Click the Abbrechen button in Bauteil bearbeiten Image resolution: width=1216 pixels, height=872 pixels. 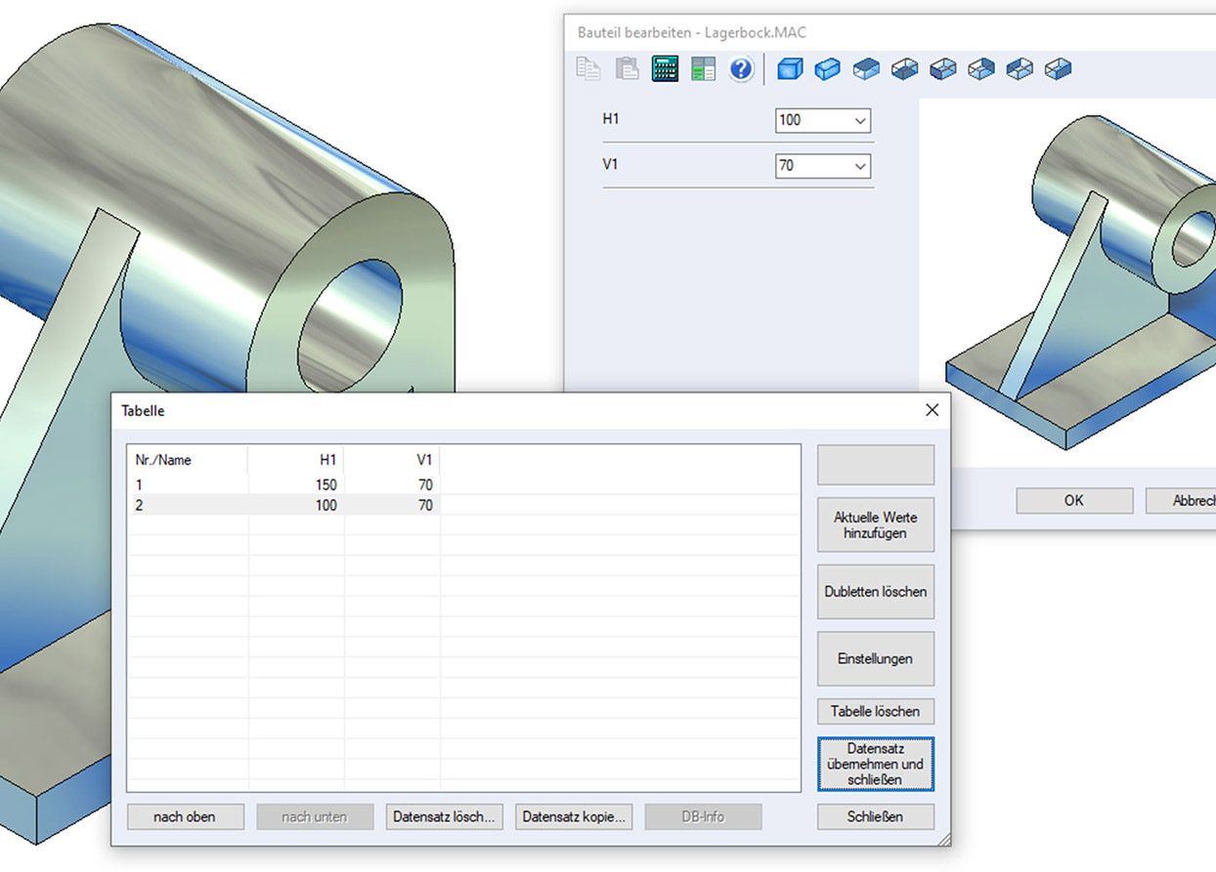click(x=1181, y=500)
